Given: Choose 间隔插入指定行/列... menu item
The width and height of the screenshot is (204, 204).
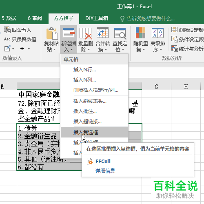Looking at the screenshot, I should coord(94,90).
